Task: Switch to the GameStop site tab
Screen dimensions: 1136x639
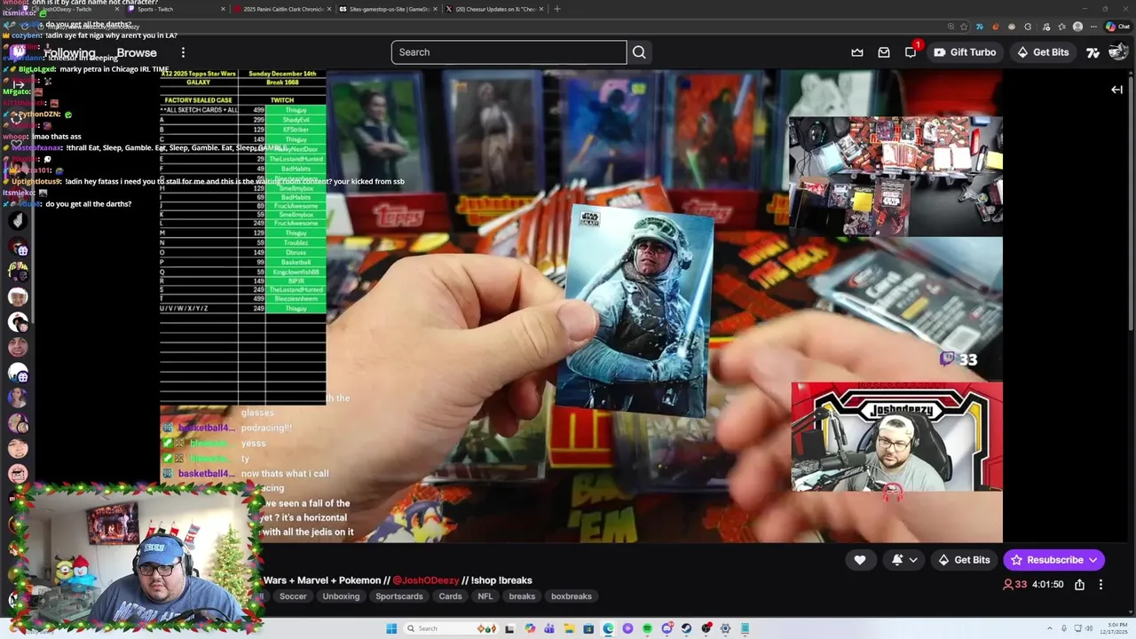Action: point(389,9)
